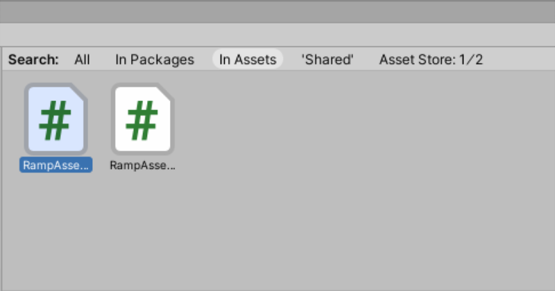Click the blank toolbar strip above Search row
Image resolution: width=555 pixels, height=291 pixels.
[277, 34]
